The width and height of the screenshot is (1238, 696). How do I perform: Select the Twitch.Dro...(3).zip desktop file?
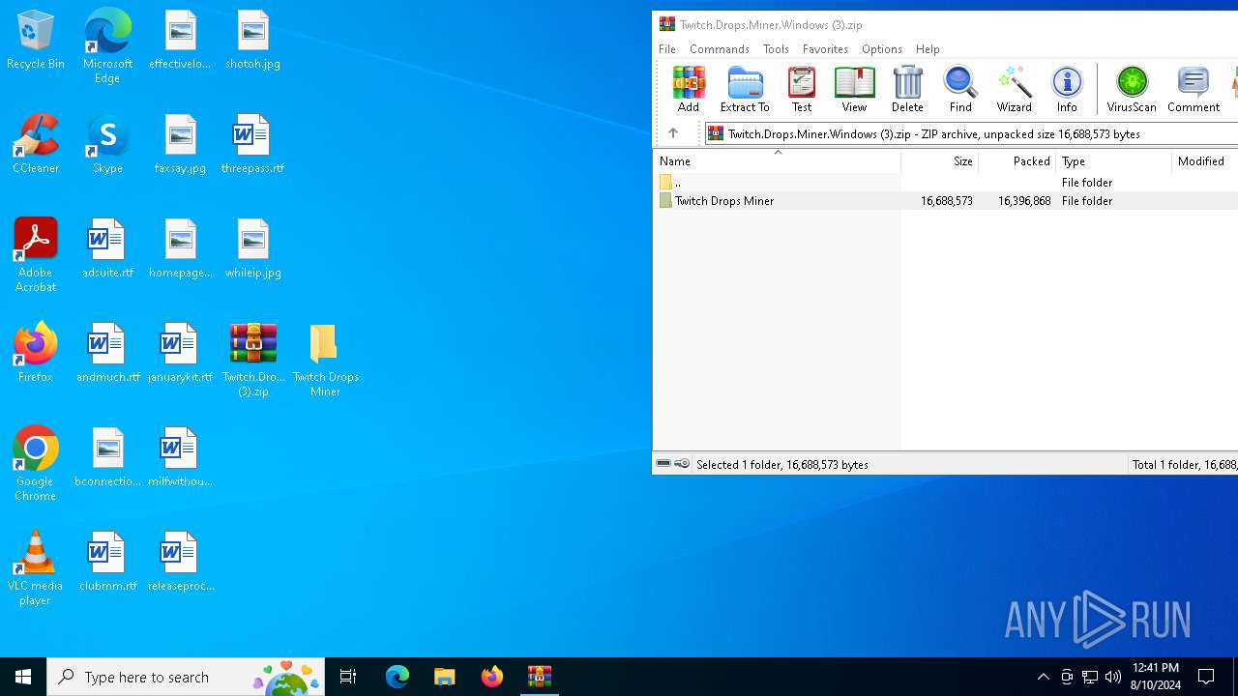pos(253,360)
